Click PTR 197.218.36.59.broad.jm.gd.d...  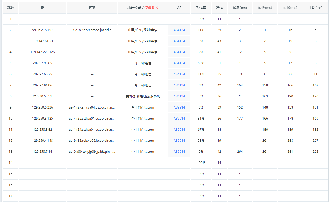[x=92, y=30]
